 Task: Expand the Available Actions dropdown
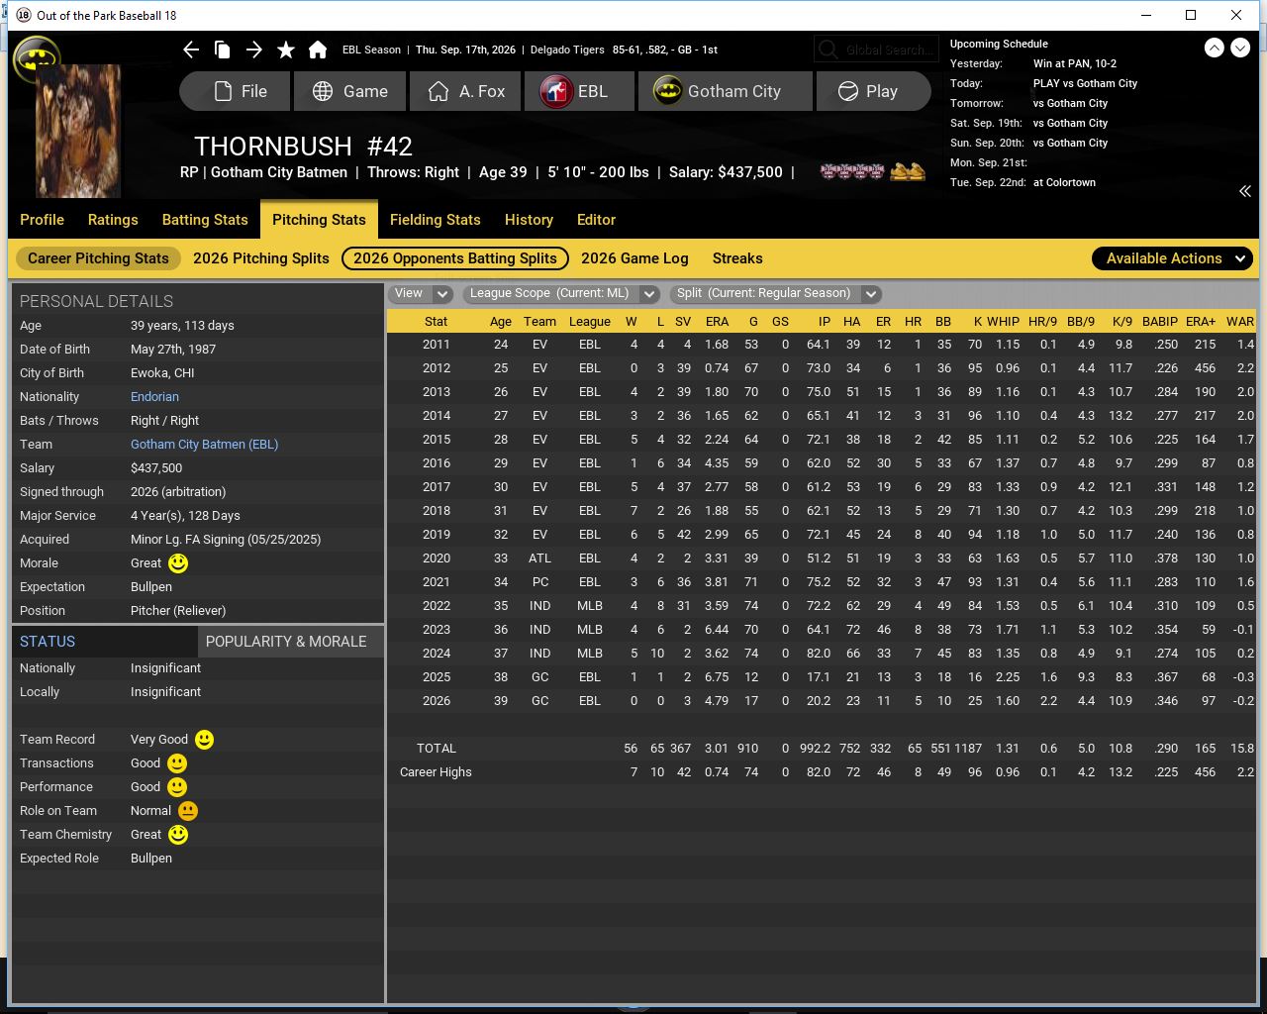[1173, 258]
